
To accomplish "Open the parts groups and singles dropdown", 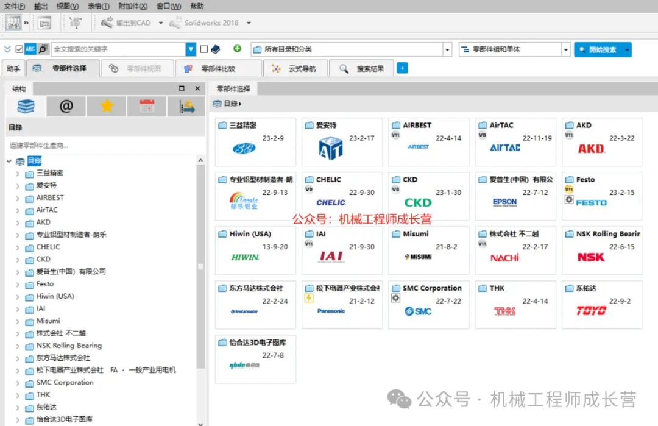I will 565,49.
